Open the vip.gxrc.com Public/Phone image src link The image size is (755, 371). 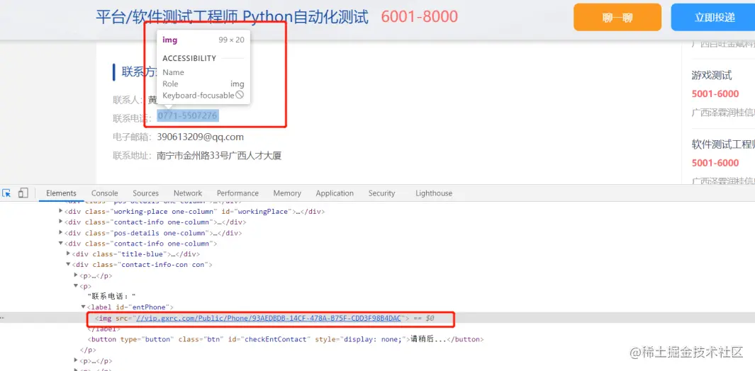tap(269, 318)
